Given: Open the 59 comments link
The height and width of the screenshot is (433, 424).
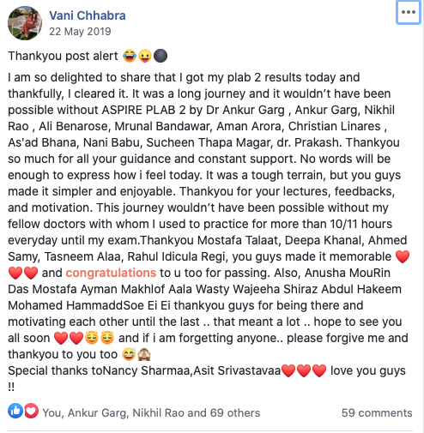Looking at the screenshot, I should click(x=377, y=413).
